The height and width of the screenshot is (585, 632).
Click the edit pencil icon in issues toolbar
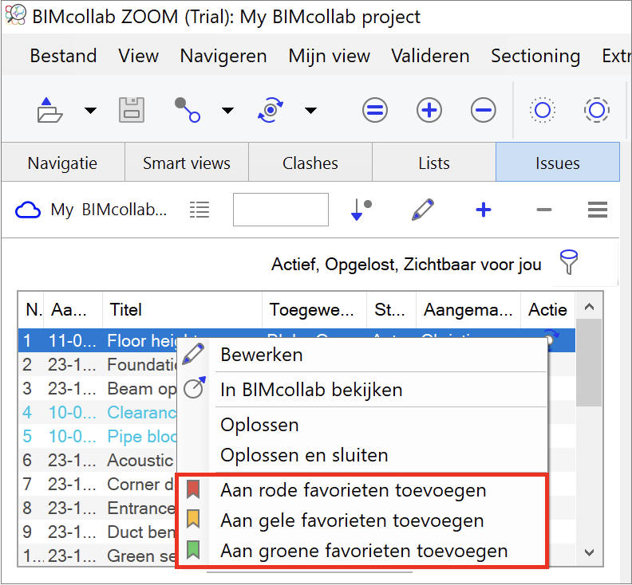click(423, 210)
